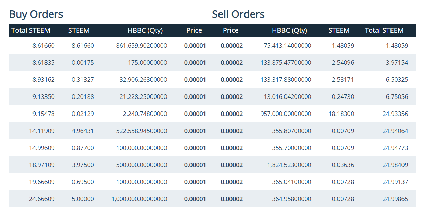Click the sell-side Total STEEM column header
This screenshot has width=424, height=210.
click(x=384, y=30)
